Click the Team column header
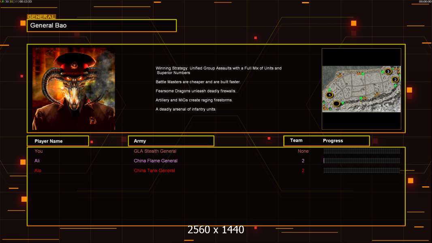The height and width of the screenshot is (243, 432). pyautogui.click(x=296, y=141)
